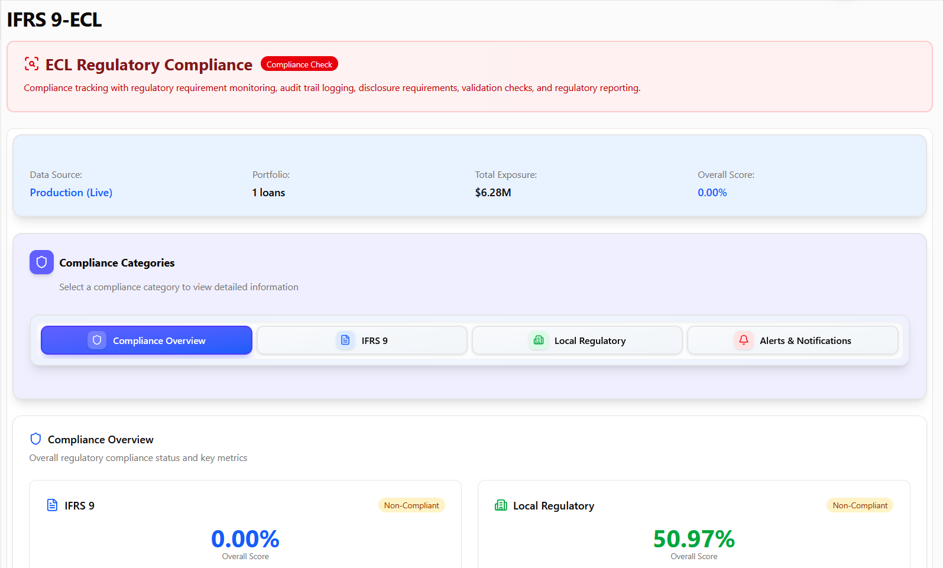Viewport: 943px width, 568px height.
Task: Click the building icon in Local Regulatory tab
Action: point(538,340)
